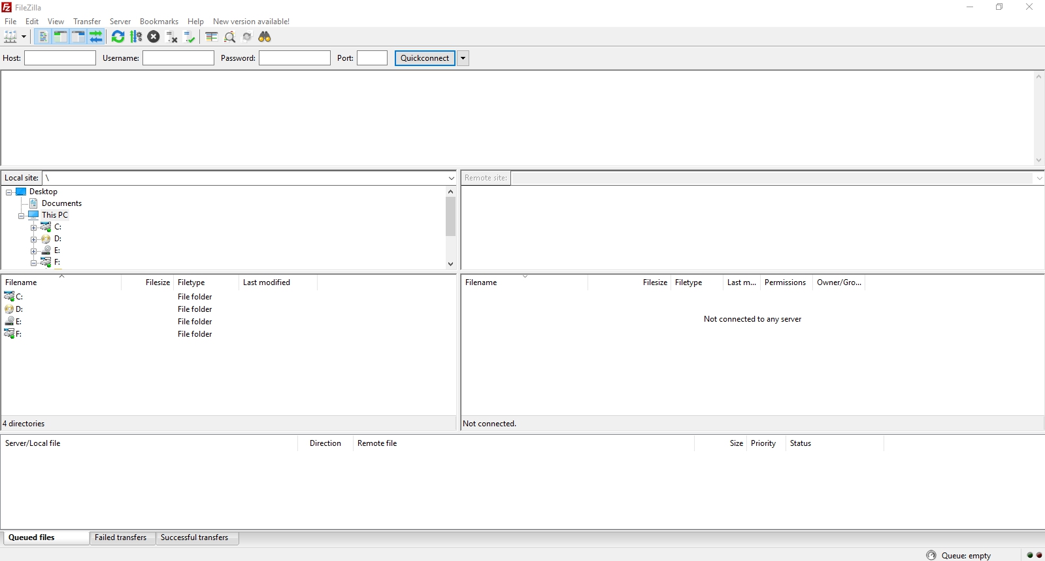The image size is (1045, 561).
Task: Switch to the Failed transfers tab
Action: click(123, 537)
